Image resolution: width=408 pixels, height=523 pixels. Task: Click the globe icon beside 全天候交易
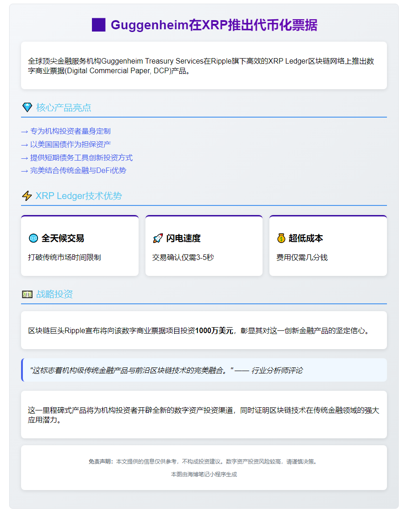[x=33, y=238]
